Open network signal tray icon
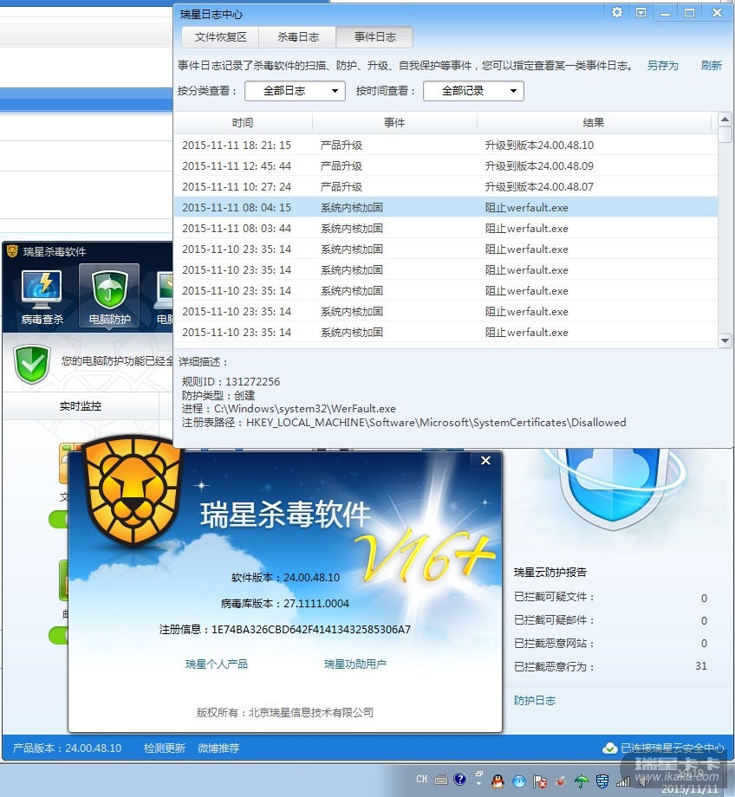The height and width of the screenshot is (797, 735). pyautogui.click(x=622, y=781)
